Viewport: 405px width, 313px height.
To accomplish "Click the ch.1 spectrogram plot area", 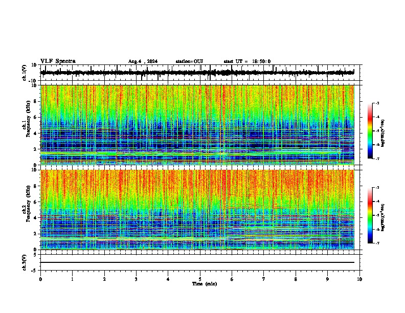I will pyautogui.click(x=197, y=125).
